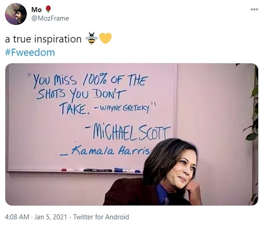This screenshot has height=226, width=264.
Task: Click the black marker on the whiteboard tray
Action: point(97,170)
